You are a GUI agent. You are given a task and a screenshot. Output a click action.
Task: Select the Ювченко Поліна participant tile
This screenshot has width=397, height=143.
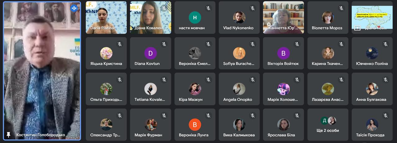pyautogui.click(x=372, y=53)
